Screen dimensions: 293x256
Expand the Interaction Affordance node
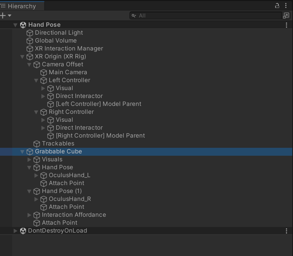[x=29, y=215]
